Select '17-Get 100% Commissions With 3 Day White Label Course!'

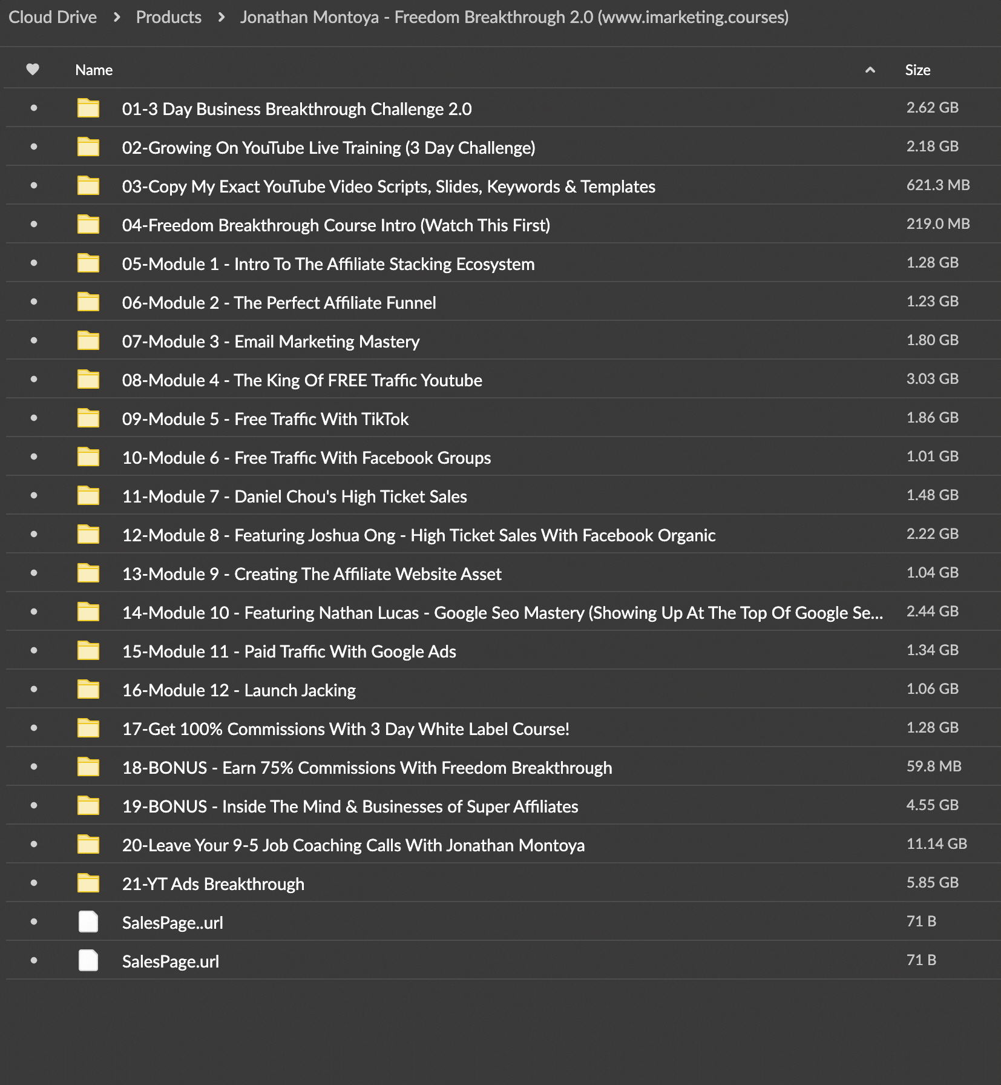click(x=346, y=729)
